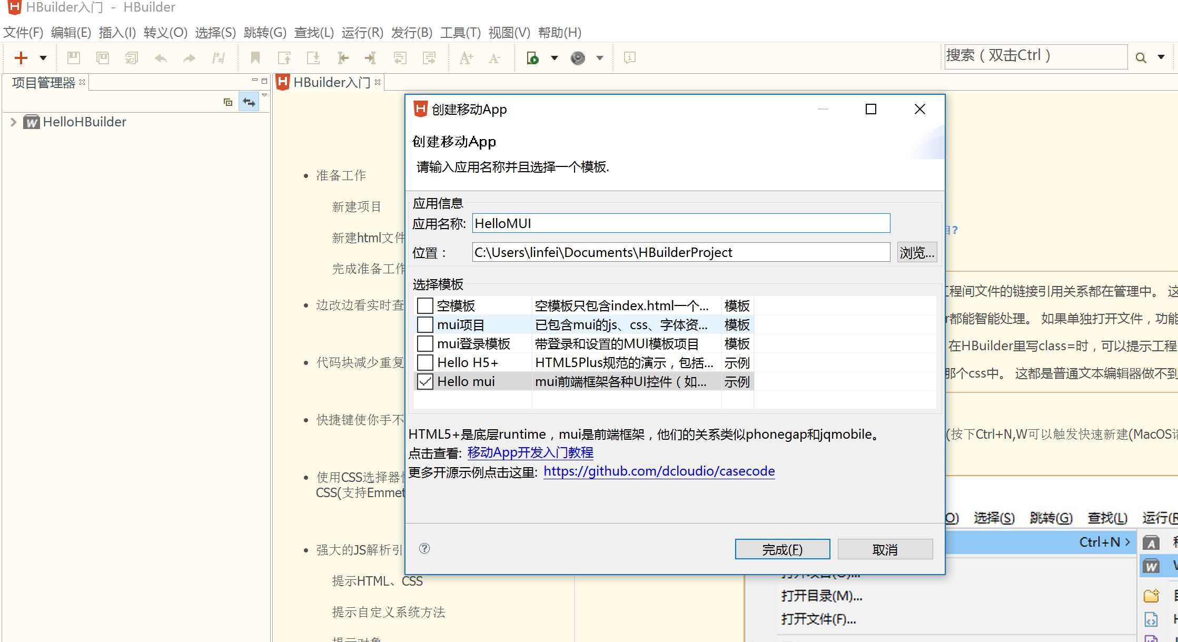
Task: Click the 浏览... browse button
Action: point(917,252)
